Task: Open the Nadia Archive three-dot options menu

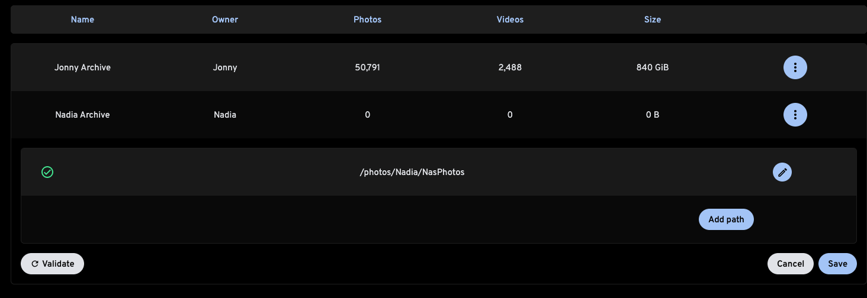Action: point(795,115)
